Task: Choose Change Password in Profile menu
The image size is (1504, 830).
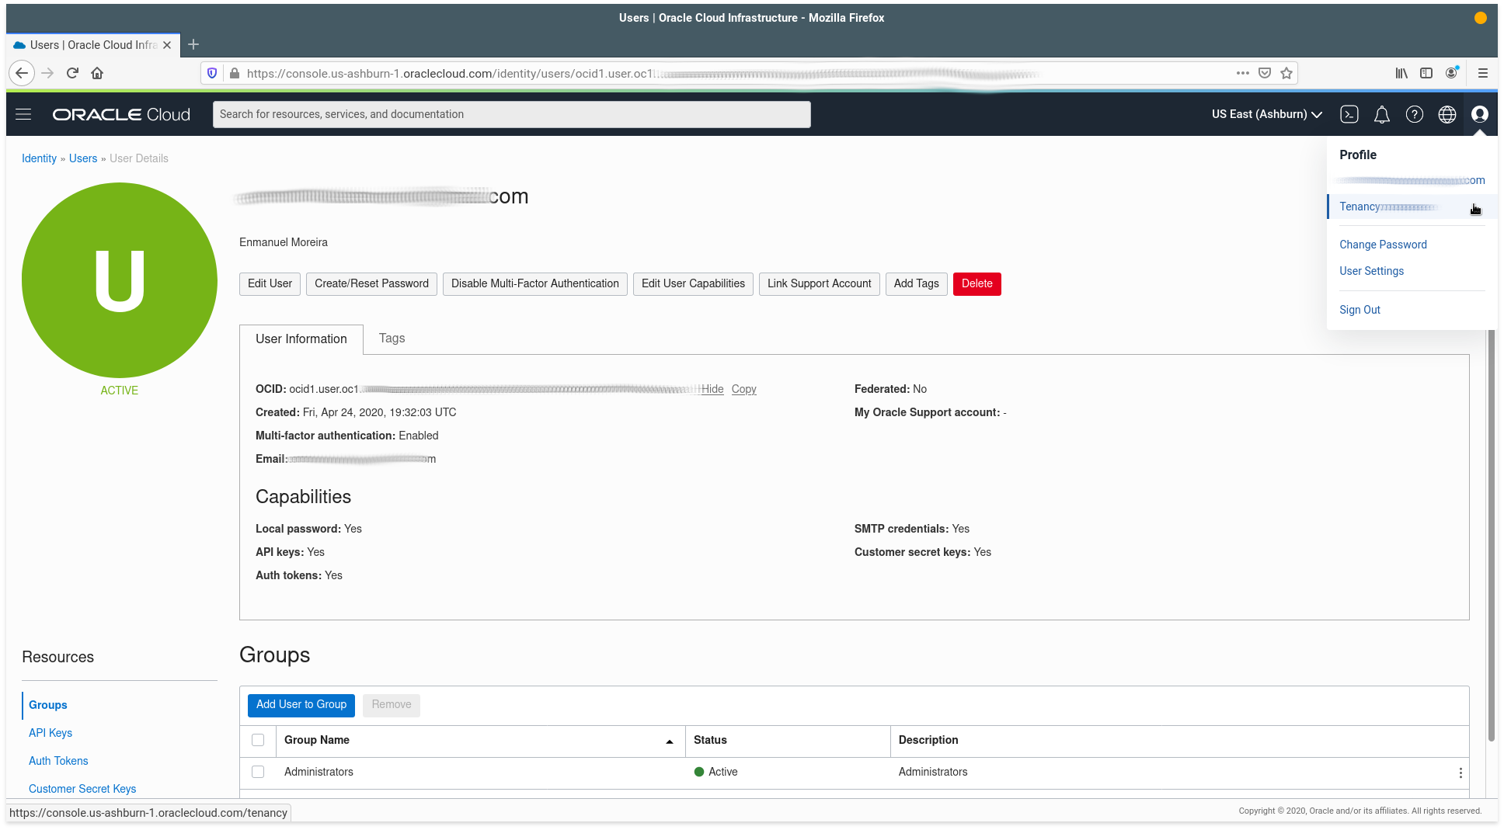Action: pyautogui.click(x=1383, y=245)
